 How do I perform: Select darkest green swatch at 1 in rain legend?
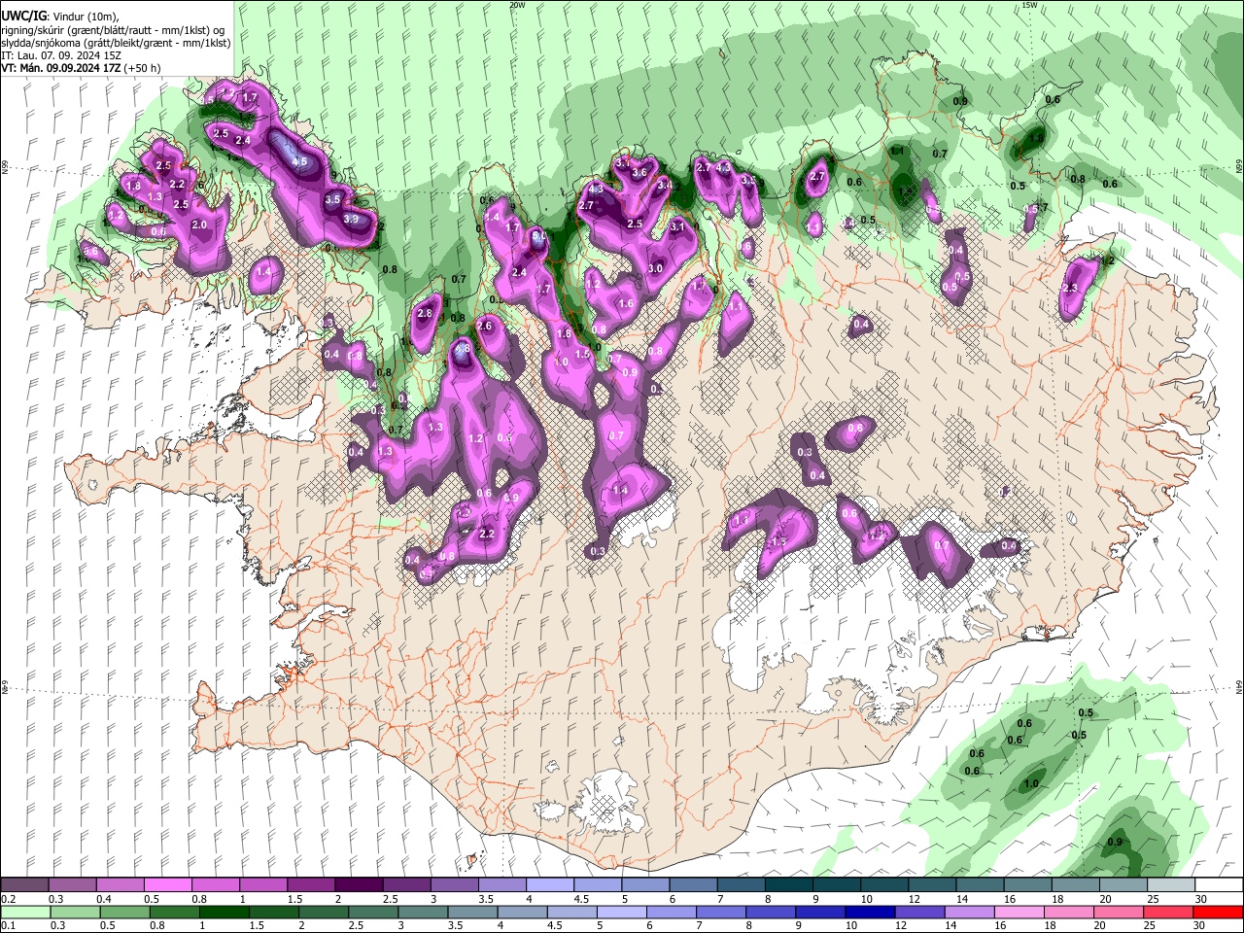(224, 912)
